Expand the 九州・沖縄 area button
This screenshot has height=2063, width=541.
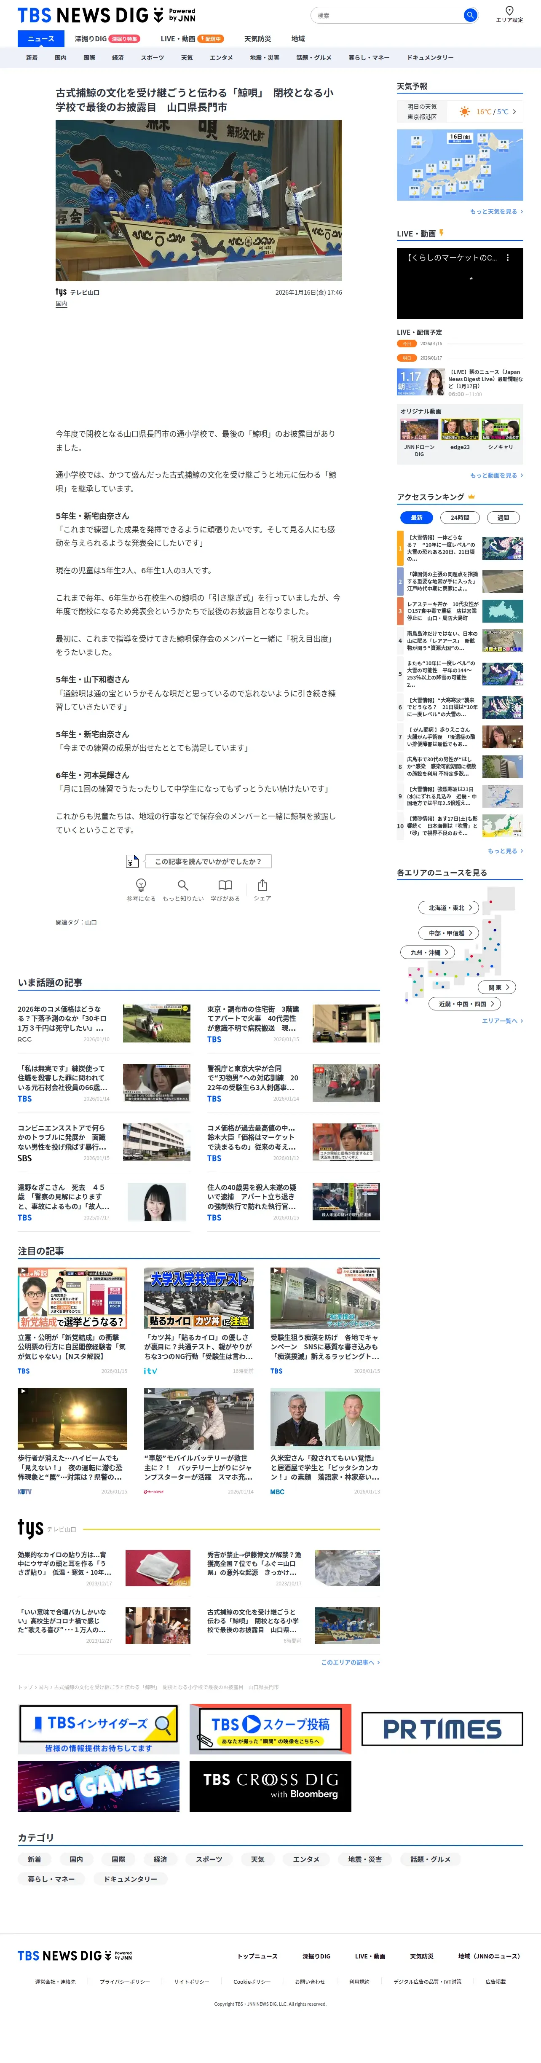click(427, 953)
